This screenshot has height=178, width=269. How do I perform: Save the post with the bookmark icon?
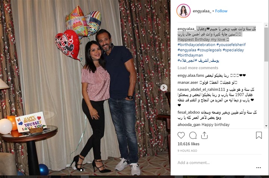point(259,135)
